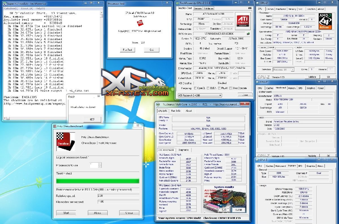Open the Help menu in Super PI
The height and width of the screenshot is (224, 339).
tap(40, 8)
